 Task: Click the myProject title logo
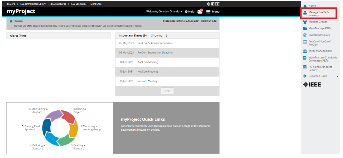[x=21, y=12]
